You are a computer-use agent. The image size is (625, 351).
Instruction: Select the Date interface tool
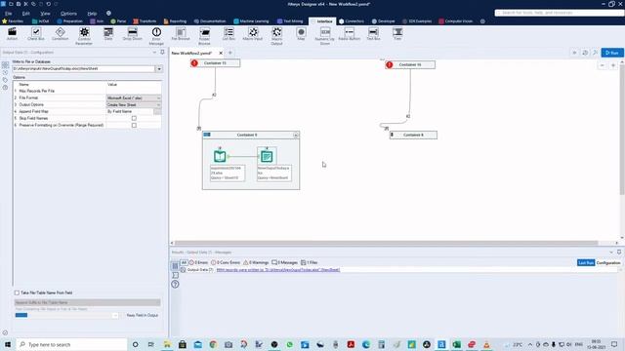click(108, 34)
